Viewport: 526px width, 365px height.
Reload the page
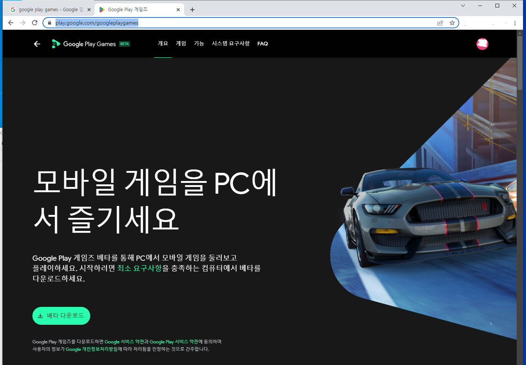(x=35, y=23)
